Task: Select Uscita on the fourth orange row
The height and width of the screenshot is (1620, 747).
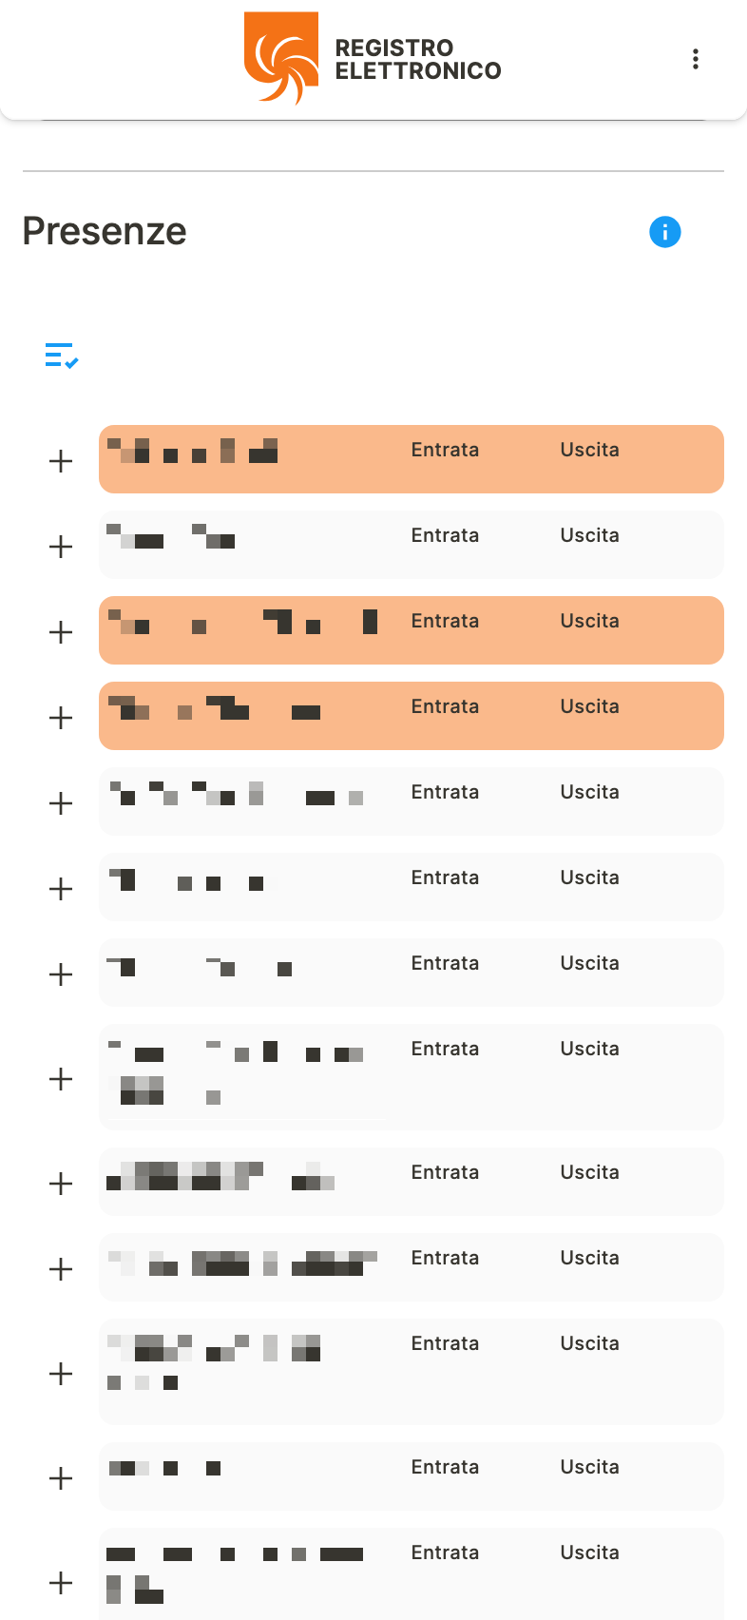Action: point(589,706)
